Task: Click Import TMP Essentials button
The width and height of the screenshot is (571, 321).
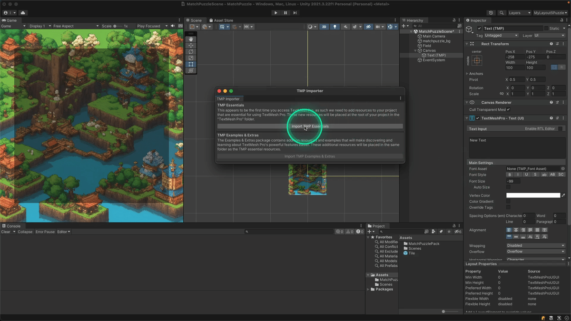Action: tap(310, 126)
